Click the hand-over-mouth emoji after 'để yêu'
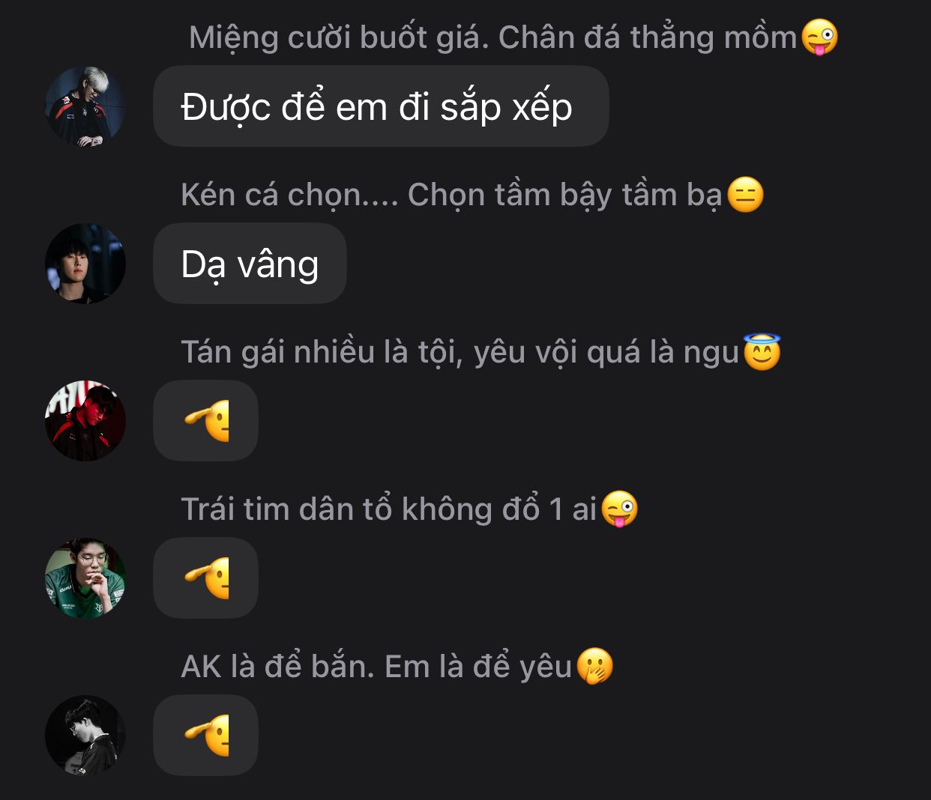The width and height of the screenshot is (931, 800). point(595,667)
